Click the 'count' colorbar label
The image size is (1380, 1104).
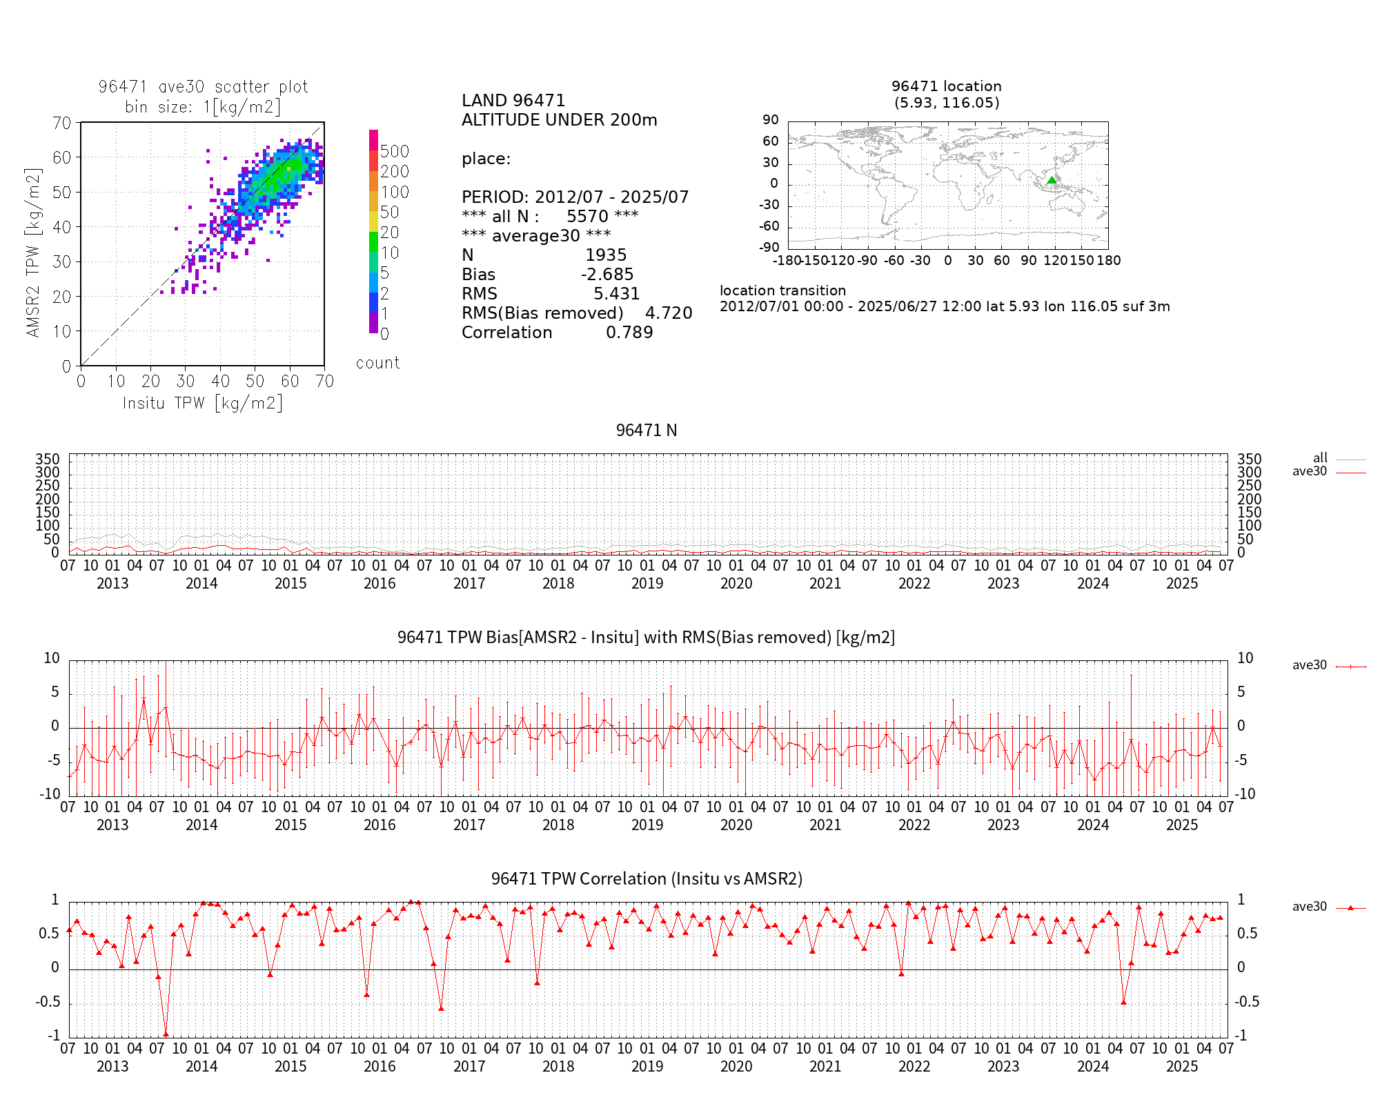(377, 363)
